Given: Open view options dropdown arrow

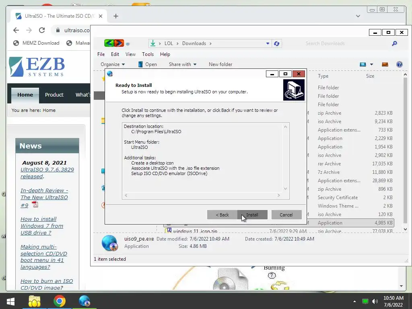Looking at the screenshot, I should 371,64.
